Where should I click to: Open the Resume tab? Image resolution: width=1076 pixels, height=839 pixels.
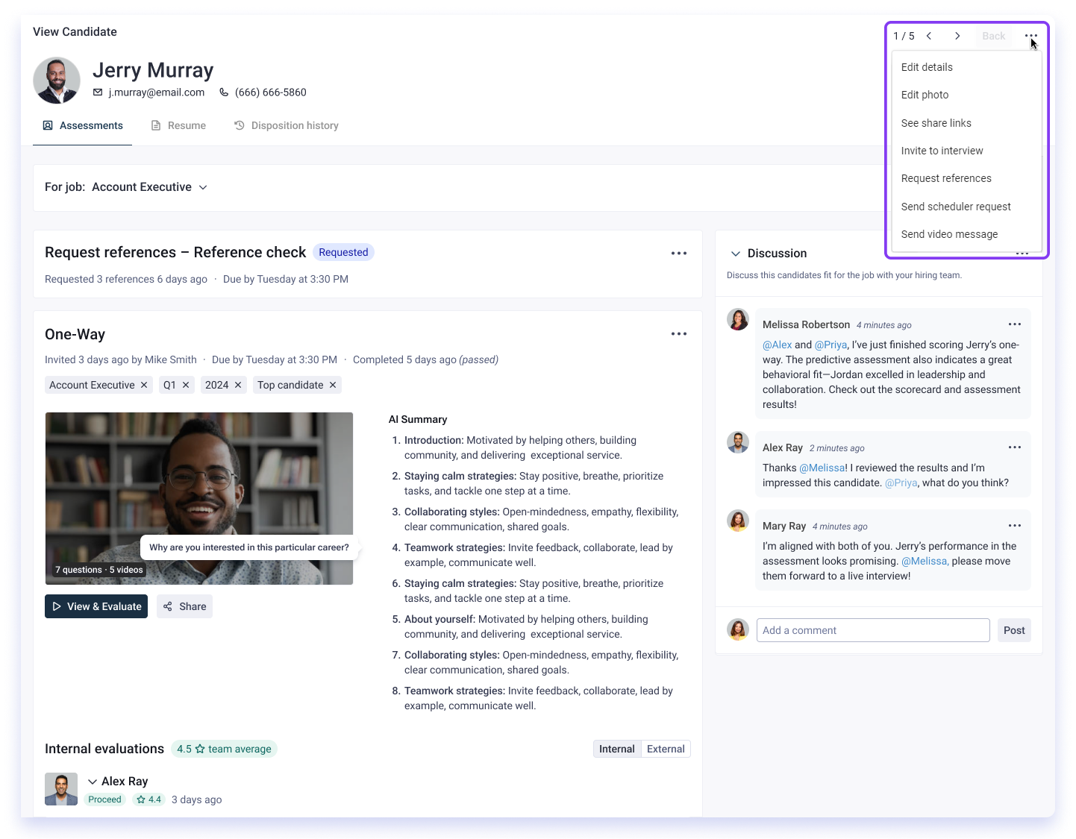coord(179,125)
